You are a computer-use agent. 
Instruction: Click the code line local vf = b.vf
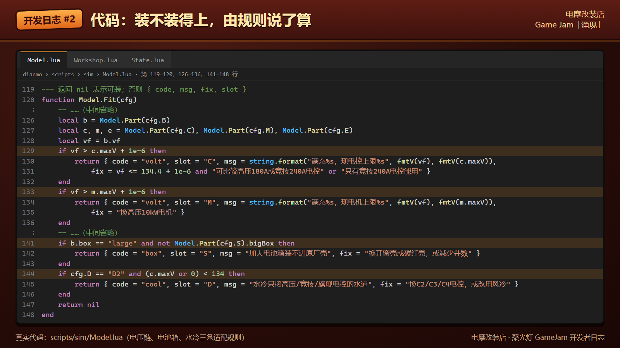[89, 141]
